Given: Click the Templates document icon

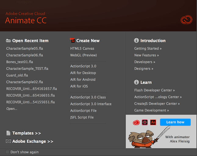Looking at the screenshot, I should [8, 133].
